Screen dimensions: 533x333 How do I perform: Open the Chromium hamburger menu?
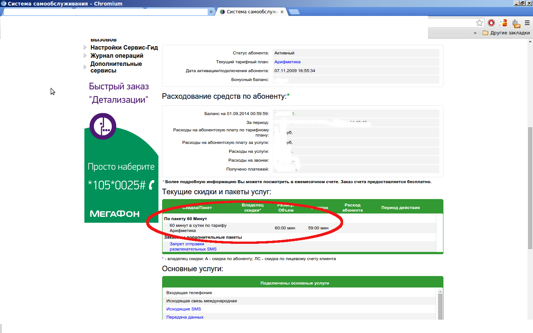527,23
